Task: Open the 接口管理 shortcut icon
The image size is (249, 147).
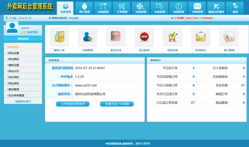Action: (229, 37)
